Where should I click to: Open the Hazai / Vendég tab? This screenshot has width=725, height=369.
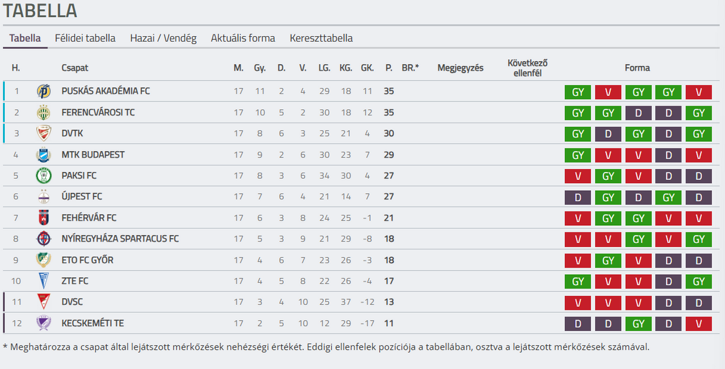tap(163, 38)
